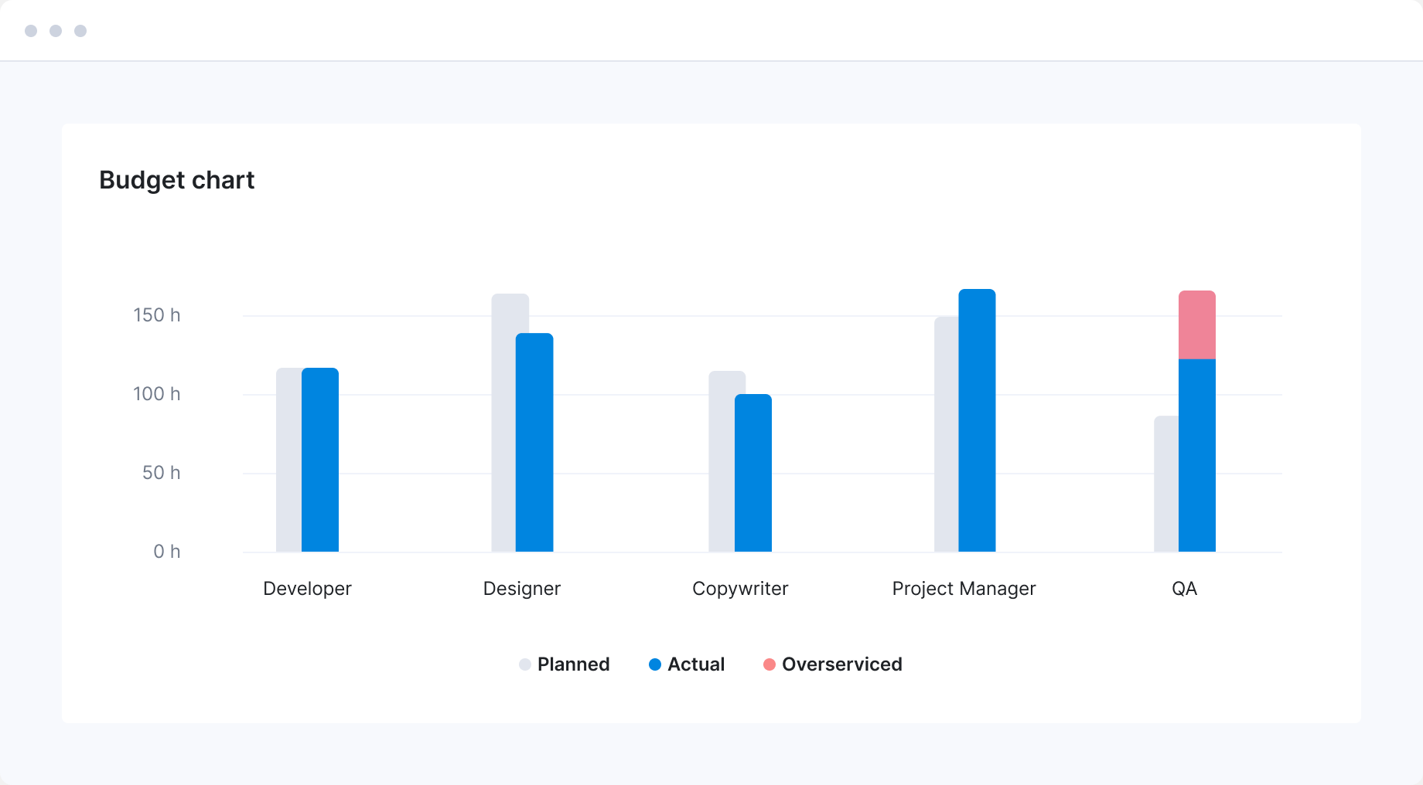Click the Copywriter axis label
The image size is (1423, 785).
coord(740,589)
